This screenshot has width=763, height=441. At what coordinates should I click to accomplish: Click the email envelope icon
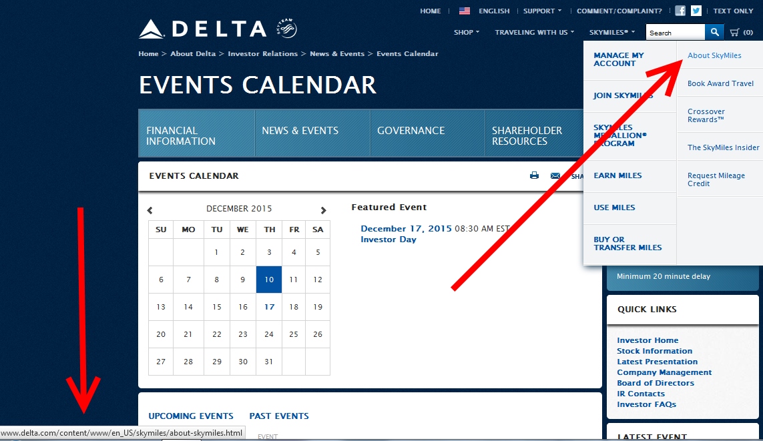[x=555, y=176]
